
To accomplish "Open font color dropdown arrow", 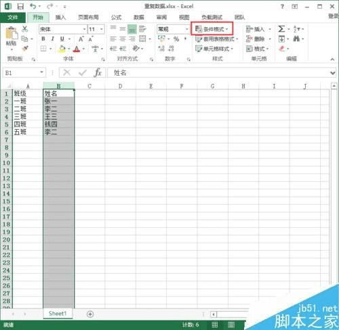I will coord(83,49).
